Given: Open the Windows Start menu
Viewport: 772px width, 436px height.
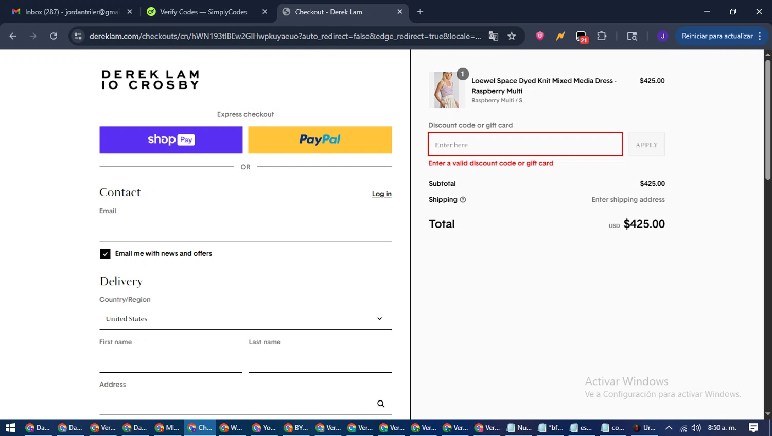Looking at the screenshot, I should [10, 428].
